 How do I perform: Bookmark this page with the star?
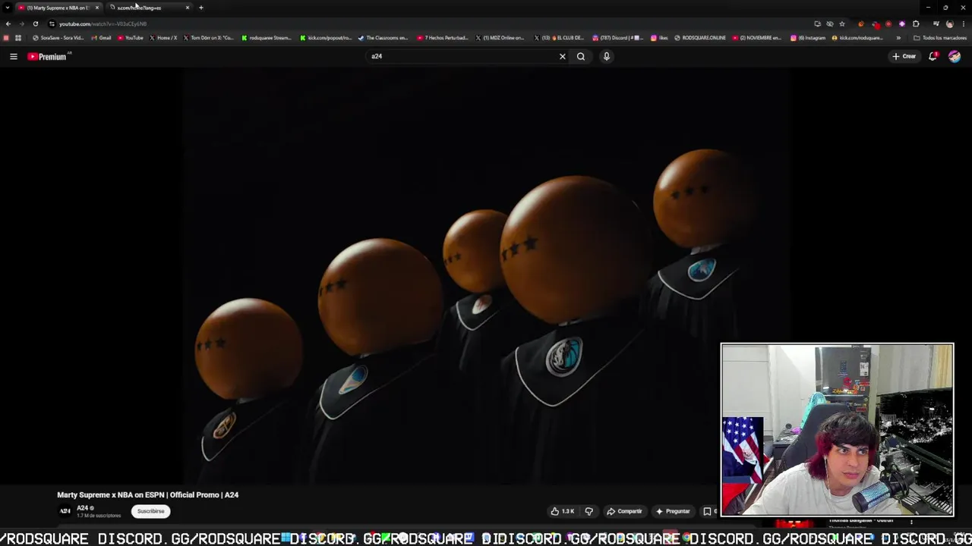click(842, 24)
